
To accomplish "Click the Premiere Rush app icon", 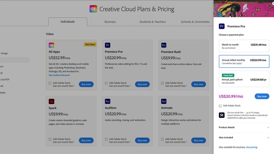I will [x=163, y=45].
